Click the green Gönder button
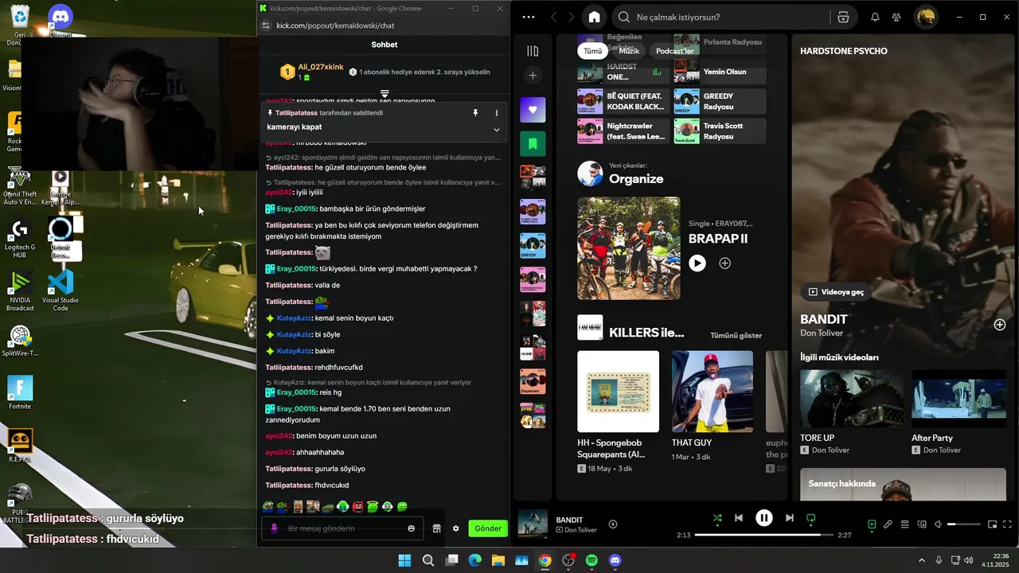 point(488,528)
